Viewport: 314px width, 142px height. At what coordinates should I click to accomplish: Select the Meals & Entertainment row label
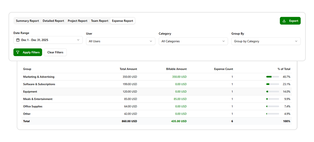38,99
